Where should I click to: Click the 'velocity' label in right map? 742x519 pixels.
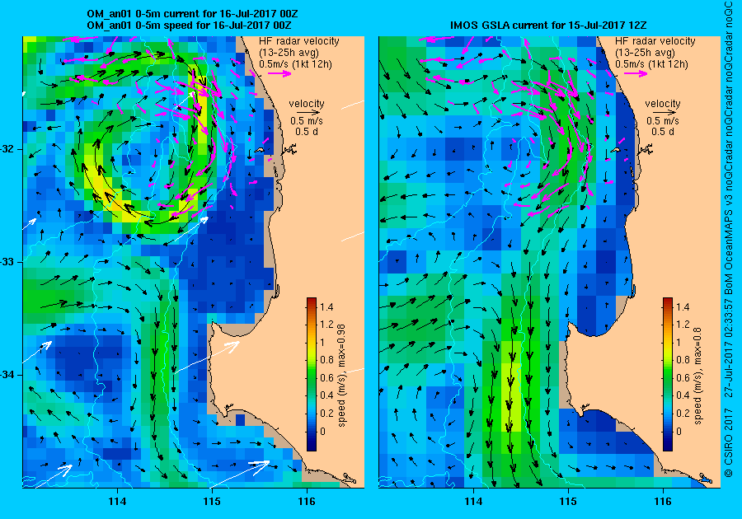point(663,104)
